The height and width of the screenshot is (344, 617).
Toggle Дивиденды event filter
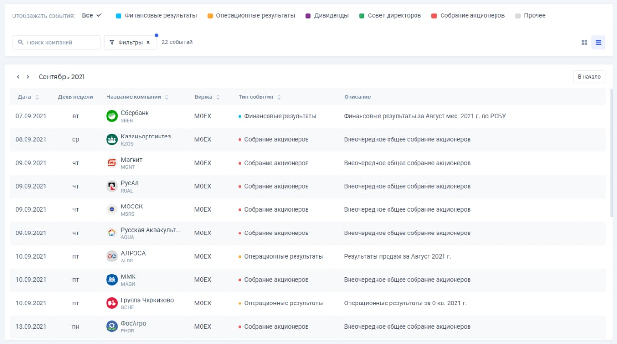(x=327, y=15)
